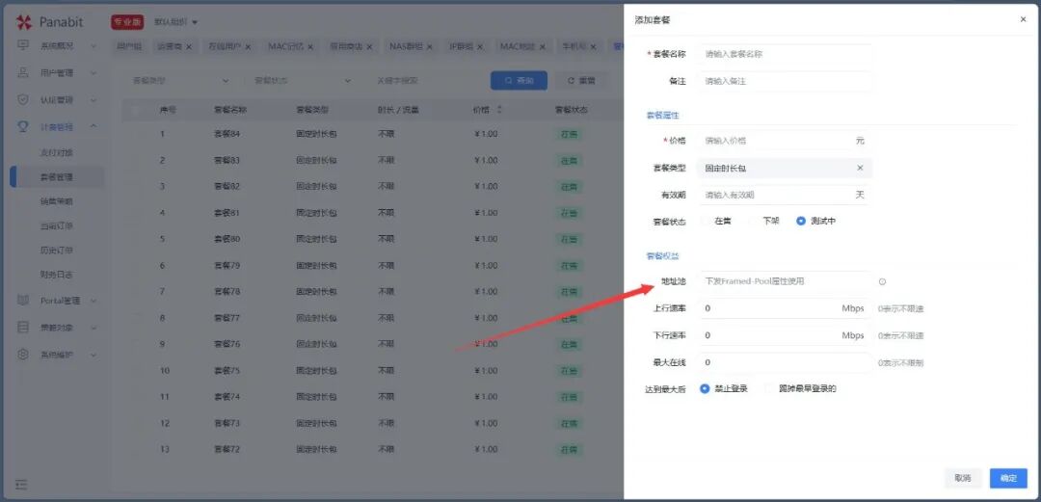Screen dimensions: 1041x502
Task: Choose 禁止登录 for 达到最大后
Action: 705,388
